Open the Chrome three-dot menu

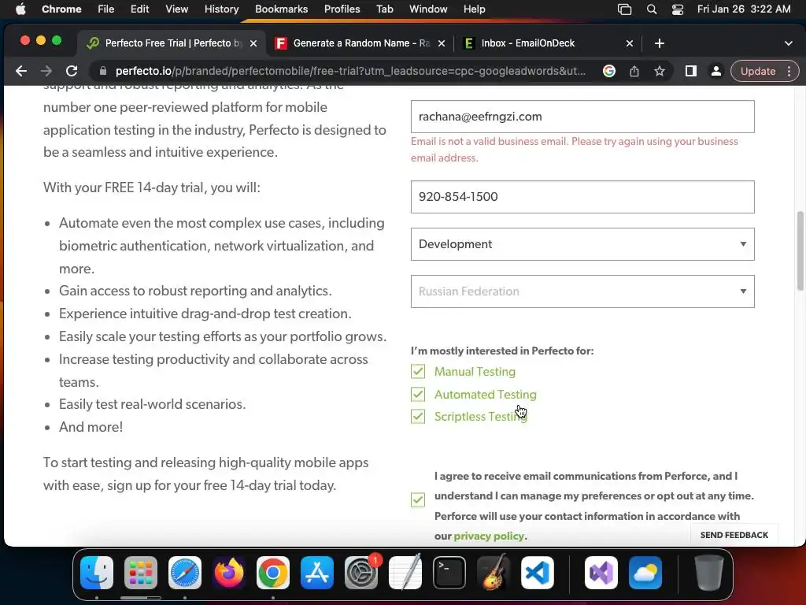tap(789, 71)
